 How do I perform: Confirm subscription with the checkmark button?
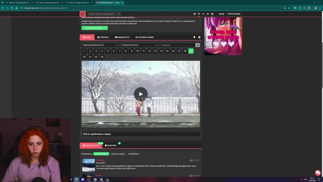[x=197, y=45]
